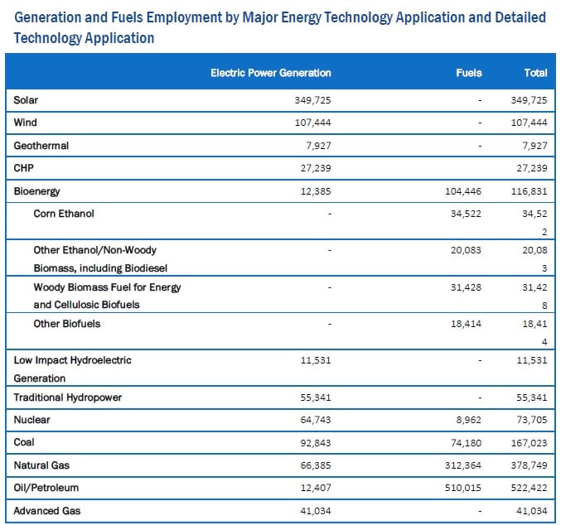This screenshot has width=561, height=525.
Task: Click the 'Electric Power Generation' column header
Action: [x=270, y=73]
